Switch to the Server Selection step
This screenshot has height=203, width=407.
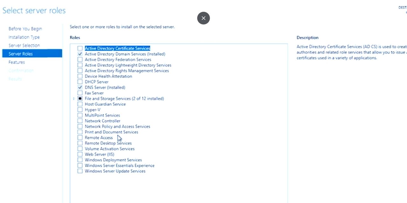click(x=24, y=46)
